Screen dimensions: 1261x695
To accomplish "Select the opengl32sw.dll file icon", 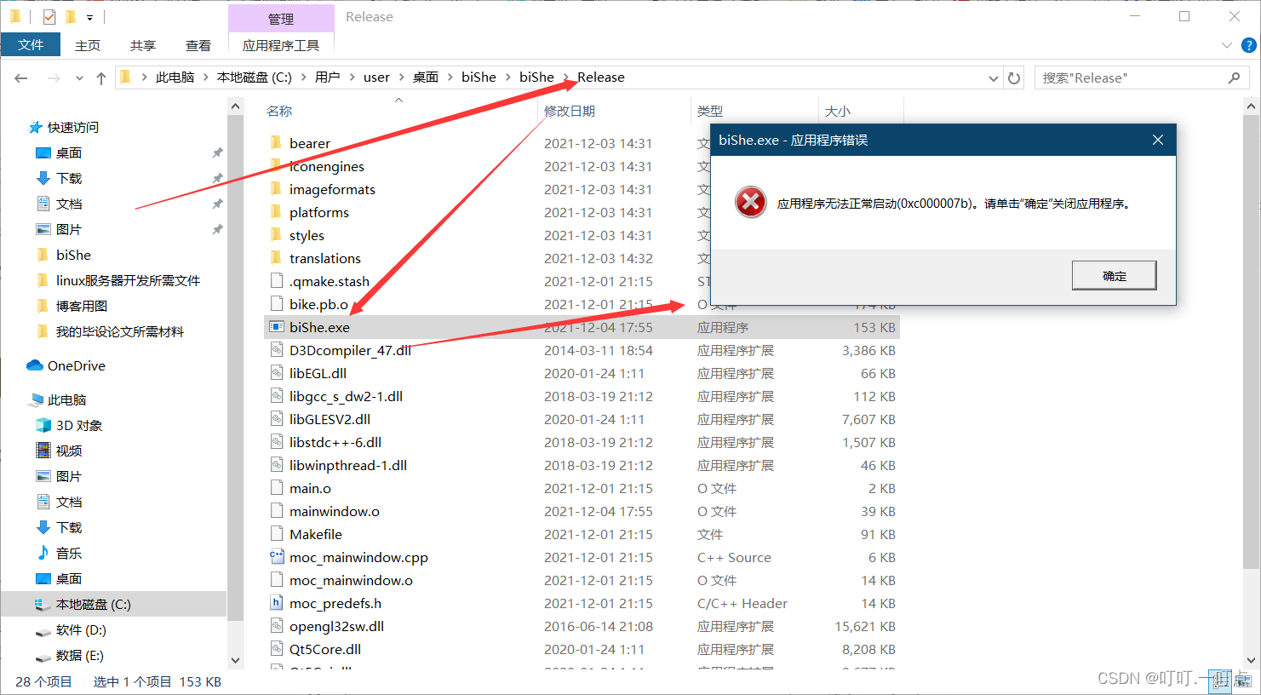I will pos(276,626).
